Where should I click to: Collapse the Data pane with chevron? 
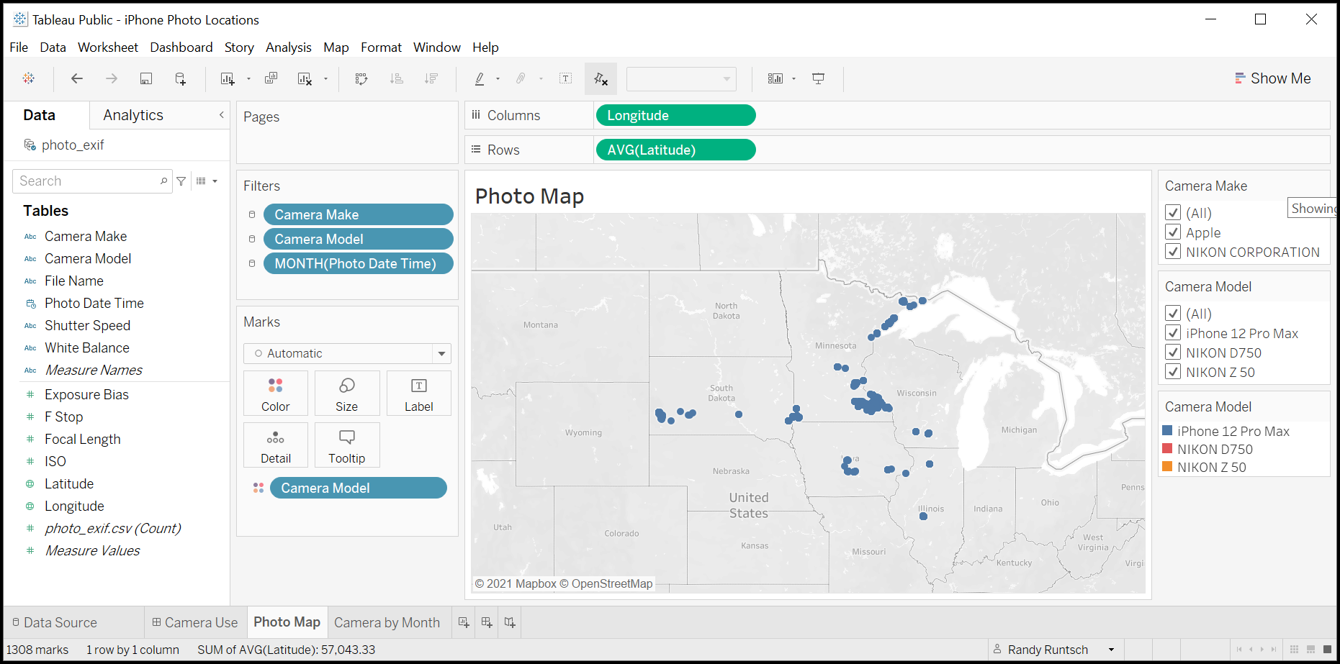[221, 115]
